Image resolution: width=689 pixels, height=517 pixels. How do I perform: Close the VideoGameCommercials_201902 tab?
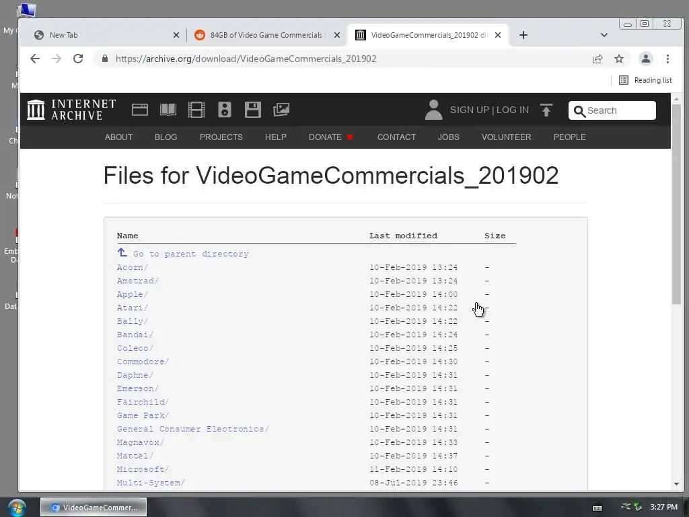point(498,35)
